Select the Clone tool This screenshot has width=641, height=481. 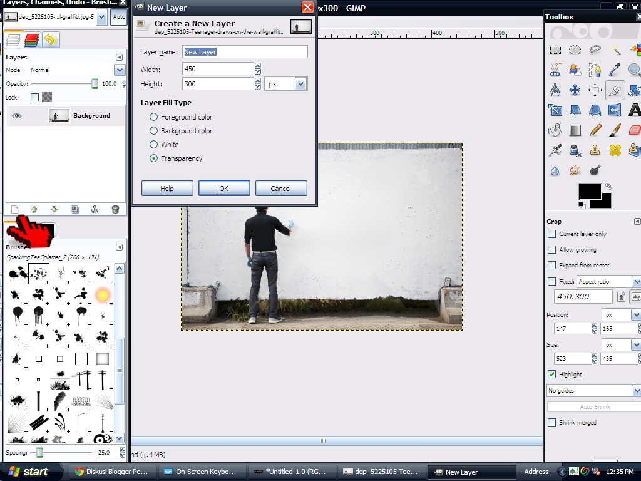[595, 150]
